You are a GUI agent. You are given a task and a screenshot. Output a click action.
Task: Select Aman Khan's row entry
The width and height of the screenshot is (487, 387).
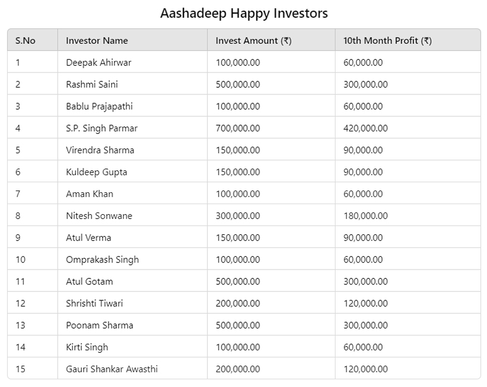point(90,194)
